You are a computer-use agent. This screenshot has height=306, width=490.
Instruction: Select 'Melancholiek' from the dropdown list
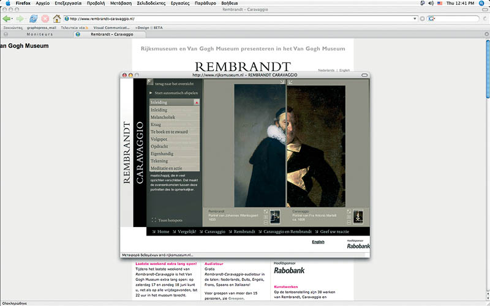[175, 117]
